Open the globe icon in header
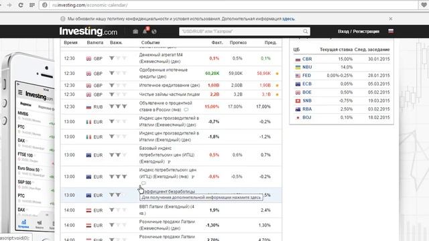The height and width of the screenshot is (241, 429). [154, 31]
